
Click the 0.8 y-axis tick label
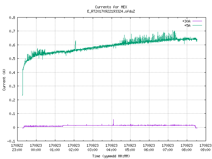point(12,18)
